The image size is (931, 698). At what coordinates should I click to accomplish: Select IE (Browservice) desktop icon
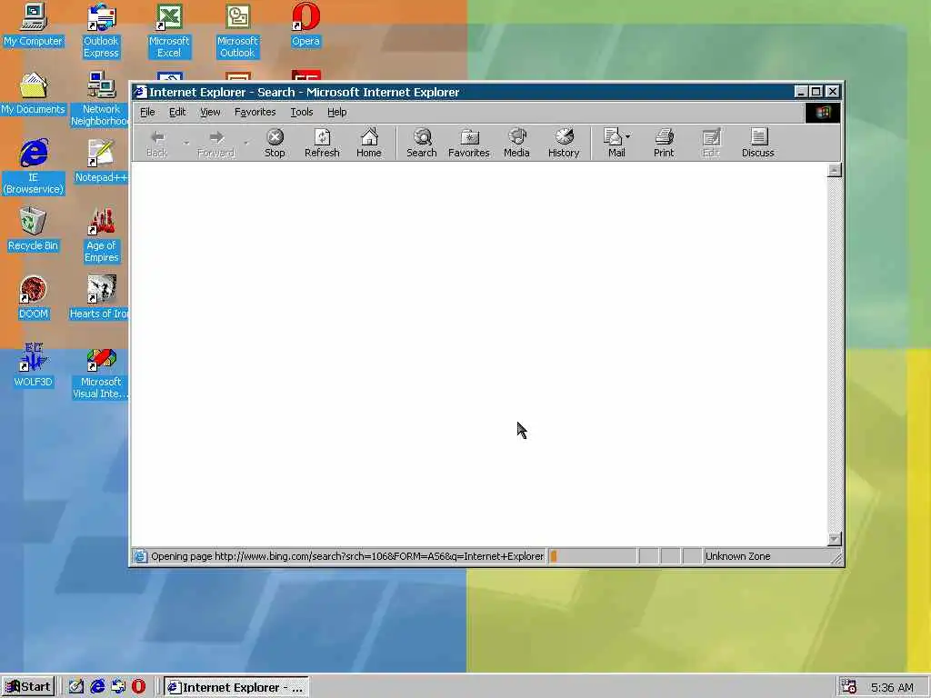click(x=34, y=167)
